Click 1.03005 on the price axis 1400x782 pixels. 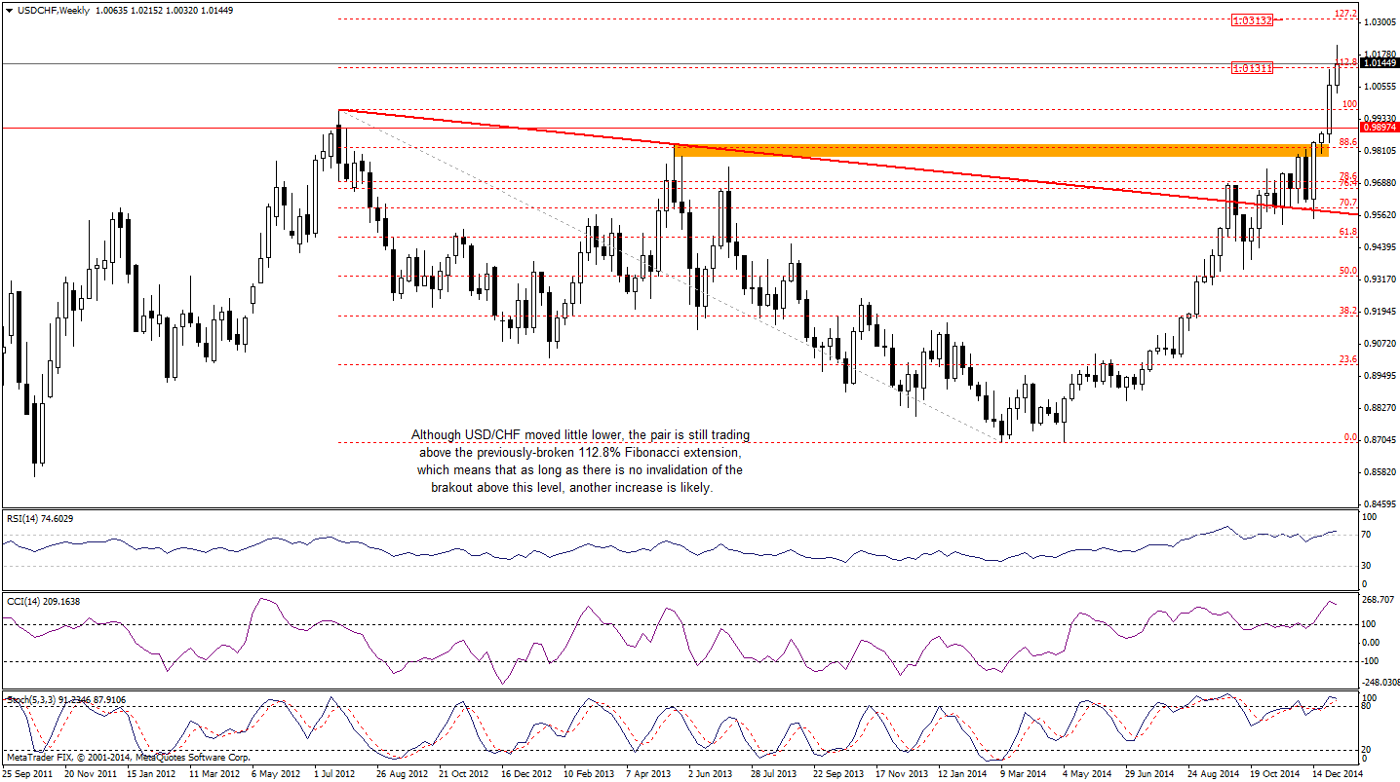click(x=1381, y=21)
